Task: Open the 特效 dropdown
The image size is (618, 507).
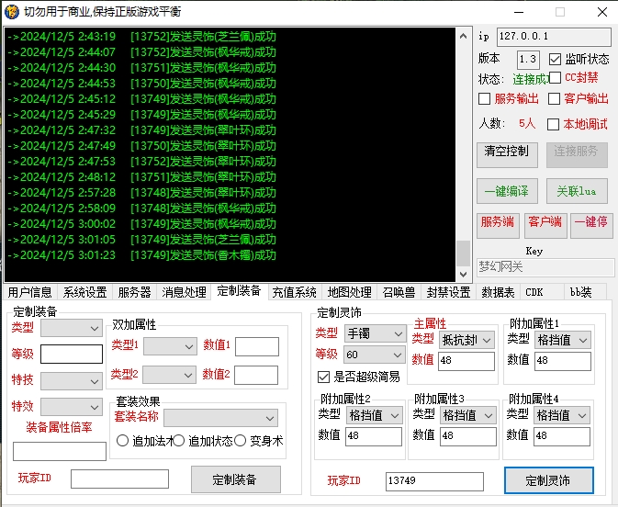Action: coord(72,407)
